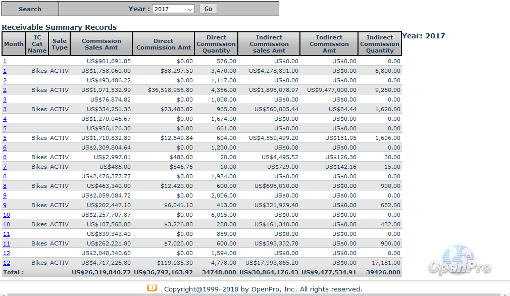Image resolution: width=510 pixels, height=296 pixels.
Task: Click the Indirect Commission Quantity column header
Action: click(x=380, y=44)
